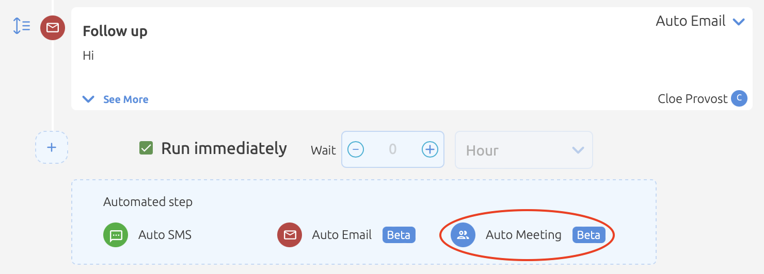Expand the Auto Email chevron arrow
Image resolution: width=764 pixels, height=274 pixels.
[739, 22]
